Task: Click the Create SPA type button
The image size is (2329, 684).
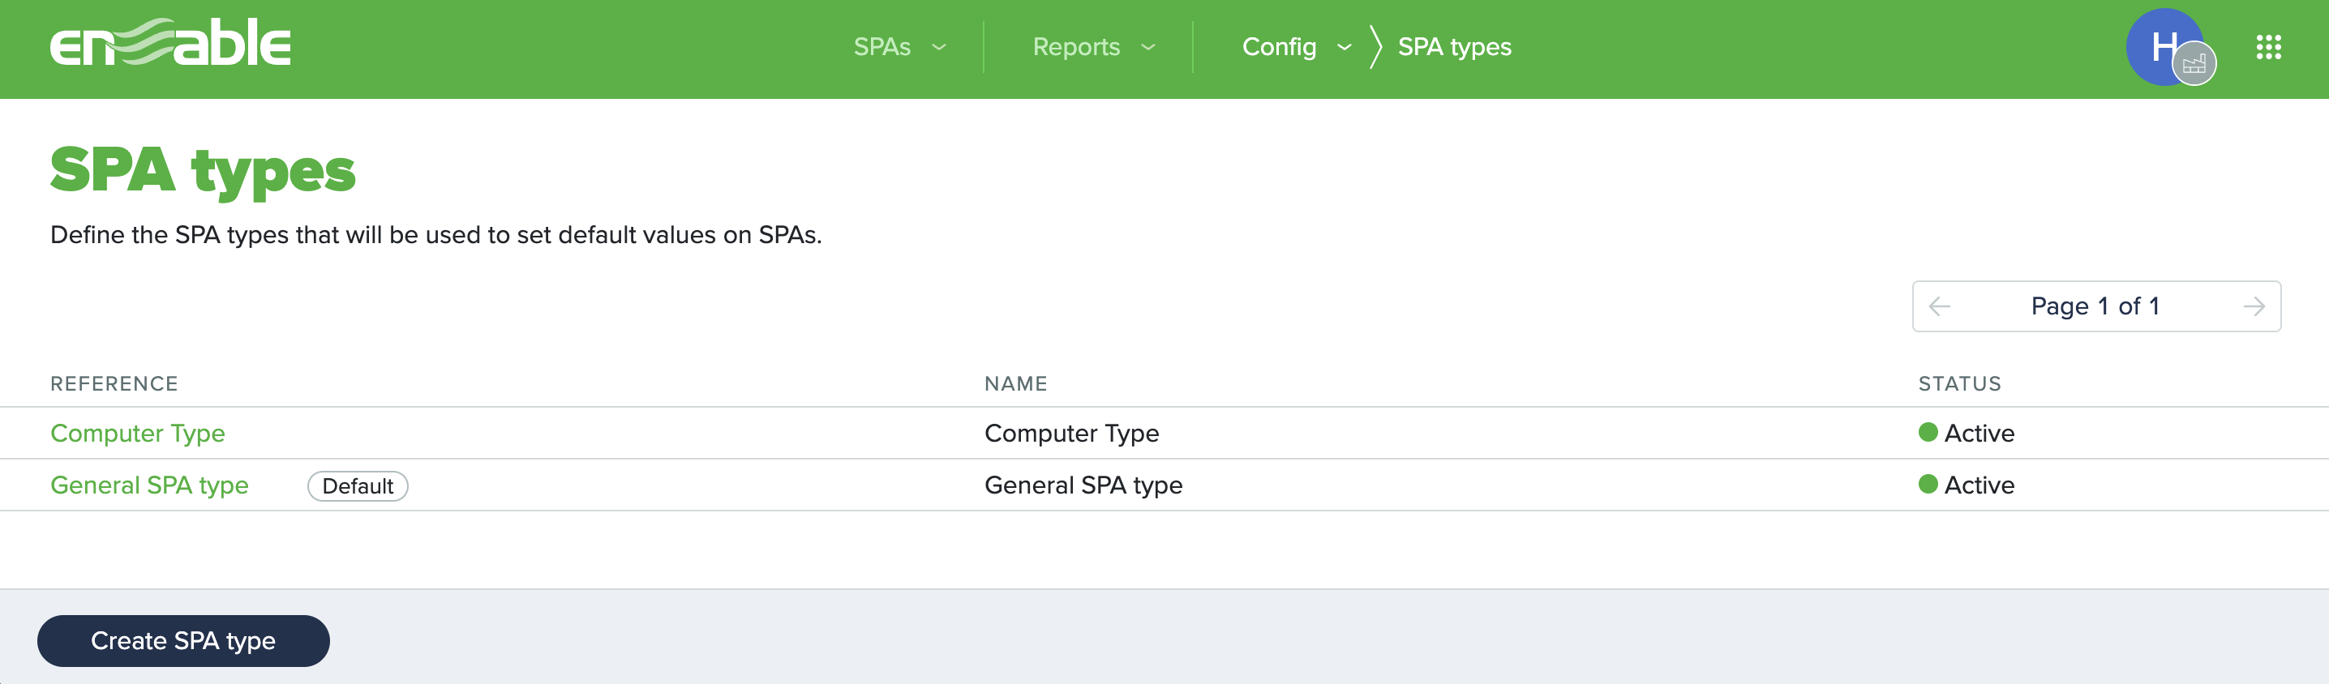Action: [183, 640]
